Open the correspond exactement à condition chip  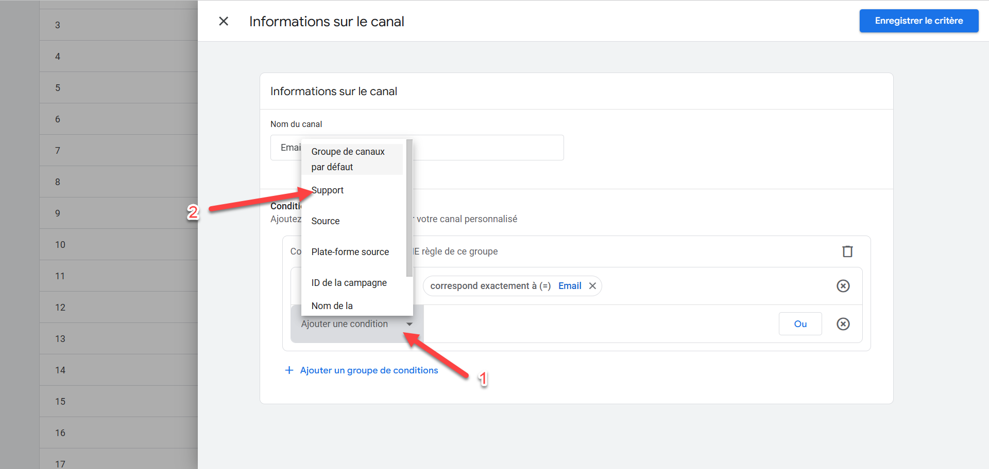pyautogui.click(x=490, y=286)
